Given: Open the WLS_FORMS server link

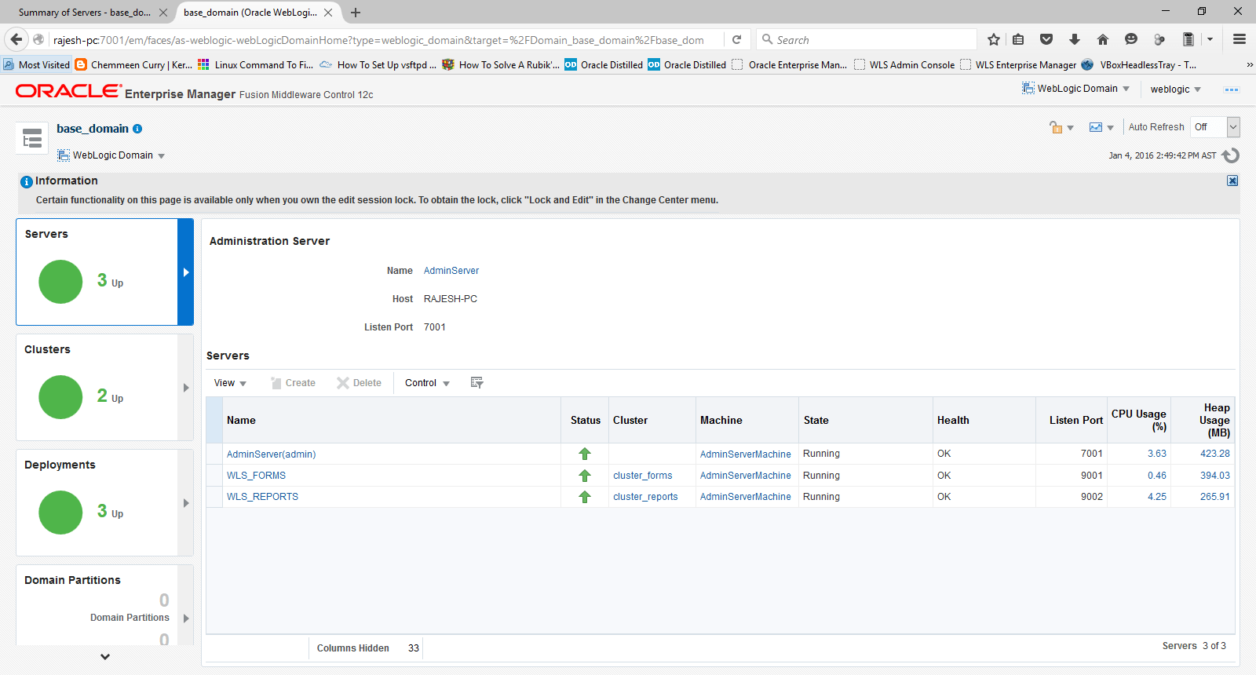Looking at the screenshot, I should (x=256, y=476).
